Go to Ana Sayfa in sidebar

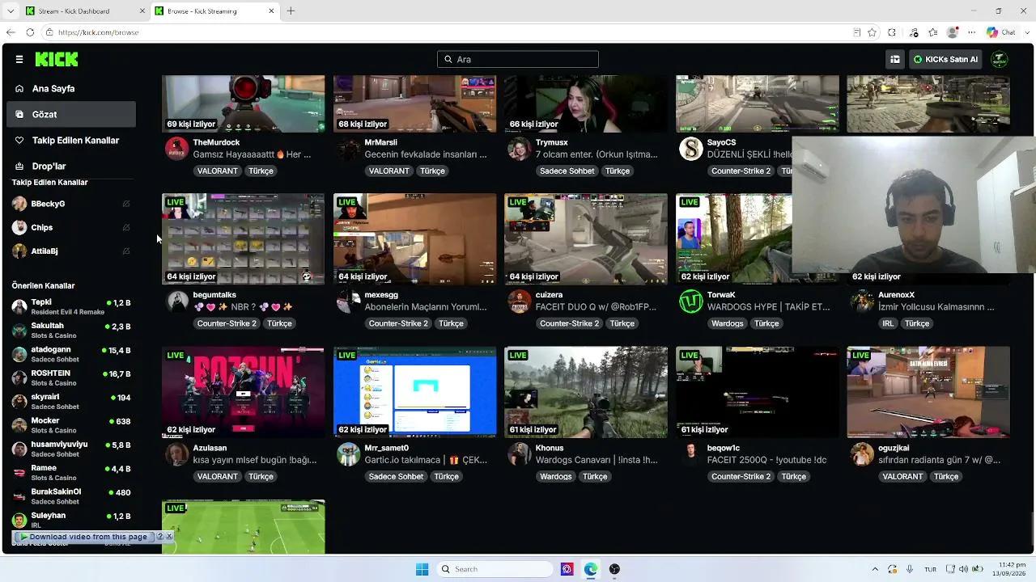tap(71, 89)
